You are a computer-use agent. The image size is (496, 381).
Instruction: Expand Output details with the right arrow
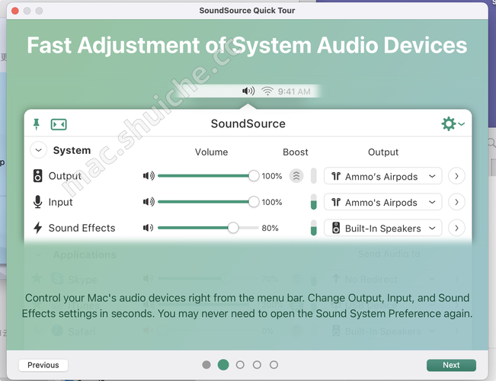pyautogui.click(x=456, y=176)
